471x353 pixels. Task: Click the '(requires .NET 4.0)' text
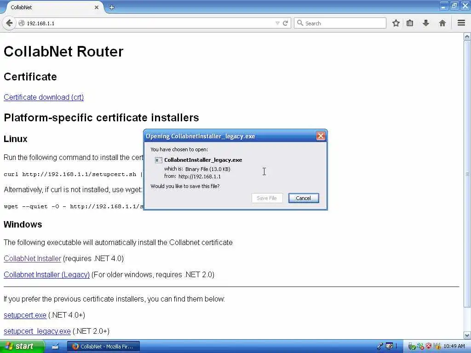coord(93,258)
